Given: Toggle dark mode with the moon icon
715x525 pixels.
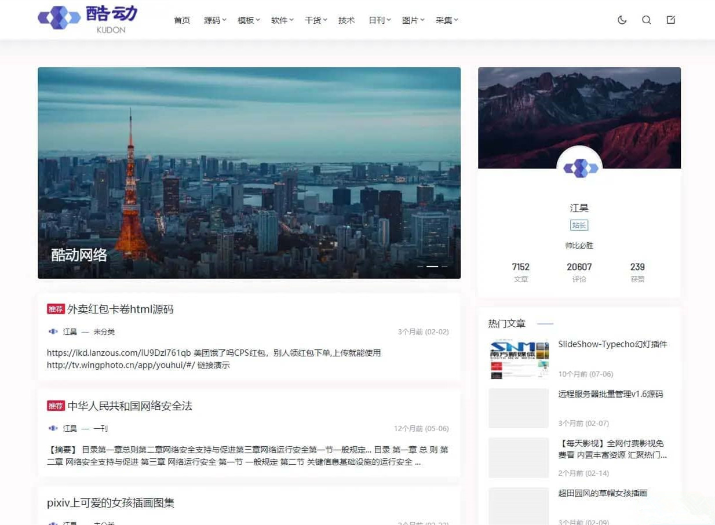Looking at the screenshot, I should (x=622, y=20).
